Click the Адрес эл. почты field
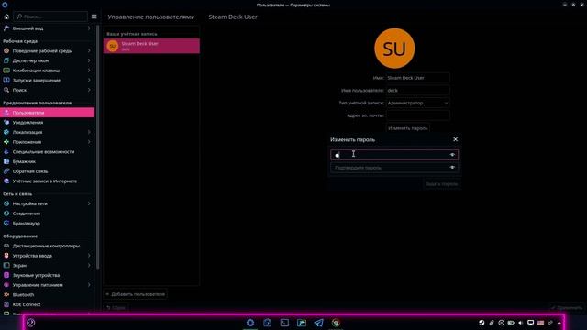This screenshot has height=330, width=587. point(417,115)
